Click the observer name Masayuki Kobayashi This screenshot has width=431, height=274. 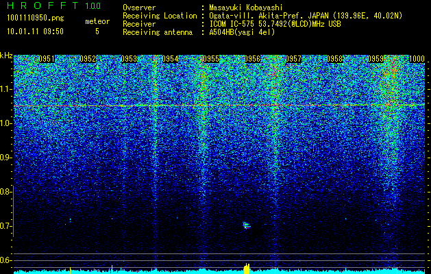[x=245, y=8]
